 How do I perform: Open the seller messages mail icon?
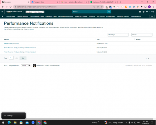pyautogui.click(x=140, y=12)
